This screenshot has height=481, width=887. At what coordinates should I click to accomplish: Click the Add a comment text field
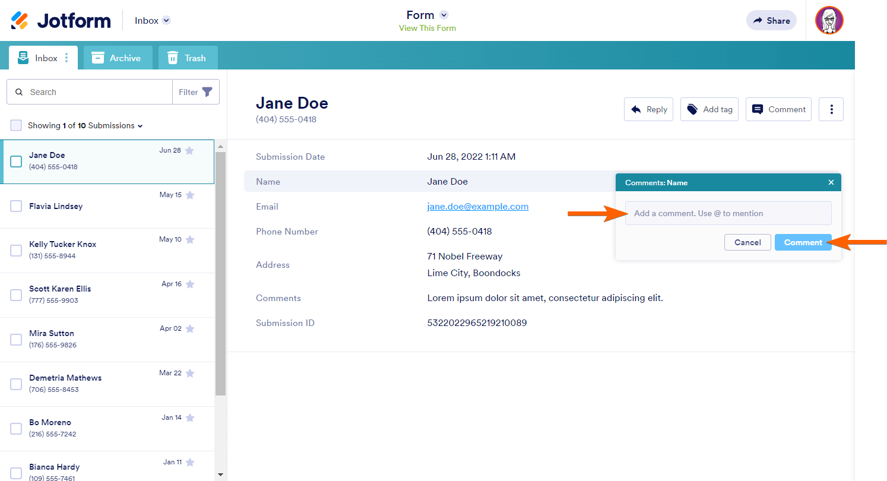tap(728, 213)
